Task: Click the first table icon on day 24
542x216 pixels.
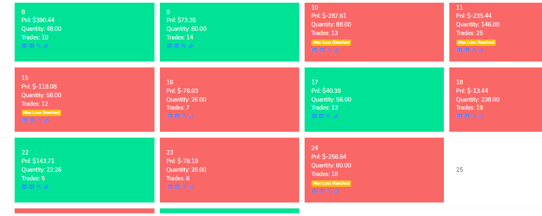Action: click(x=314, y=191)
